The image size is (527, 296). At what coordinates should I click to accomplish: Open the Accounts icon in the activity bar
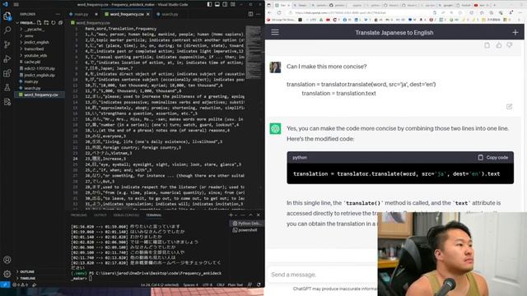click(7, 260)
